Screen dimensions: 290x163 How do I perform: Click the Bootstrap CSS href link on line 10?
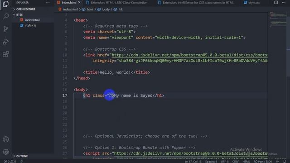click(x=190, y=55)
